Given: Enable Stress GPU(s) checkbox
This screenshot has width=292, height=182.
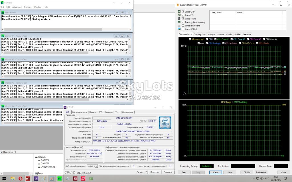Looking at the screenshot, I should coord(183,29).
